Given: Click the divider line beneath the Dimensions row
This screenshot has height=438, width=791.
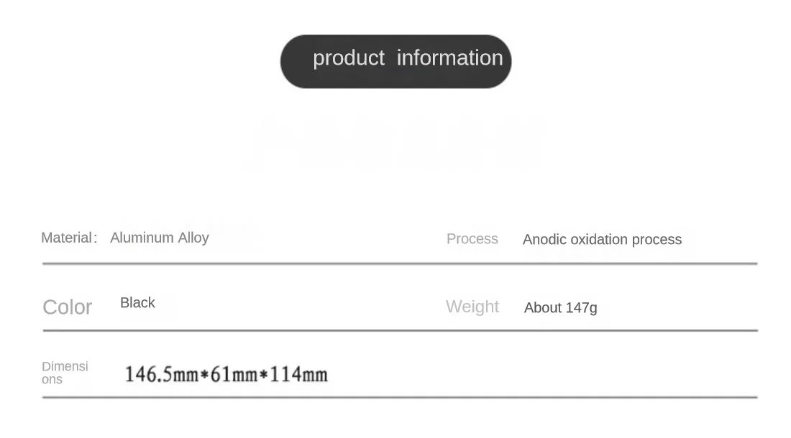Looking at the screenshot, I should (400, 397).
